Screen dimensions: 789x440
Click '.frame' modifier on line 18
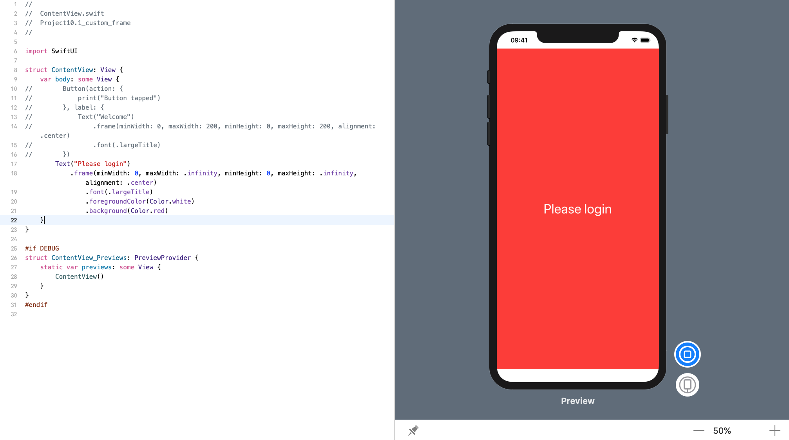pyautogui.click(x=81, y=173)
